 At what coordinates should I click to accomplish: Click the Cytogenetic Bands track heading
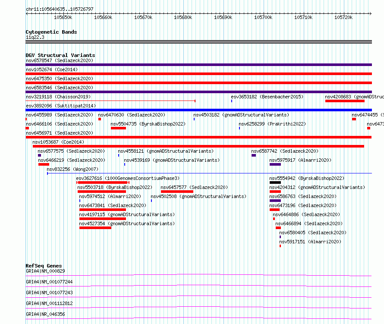(51, 32)
